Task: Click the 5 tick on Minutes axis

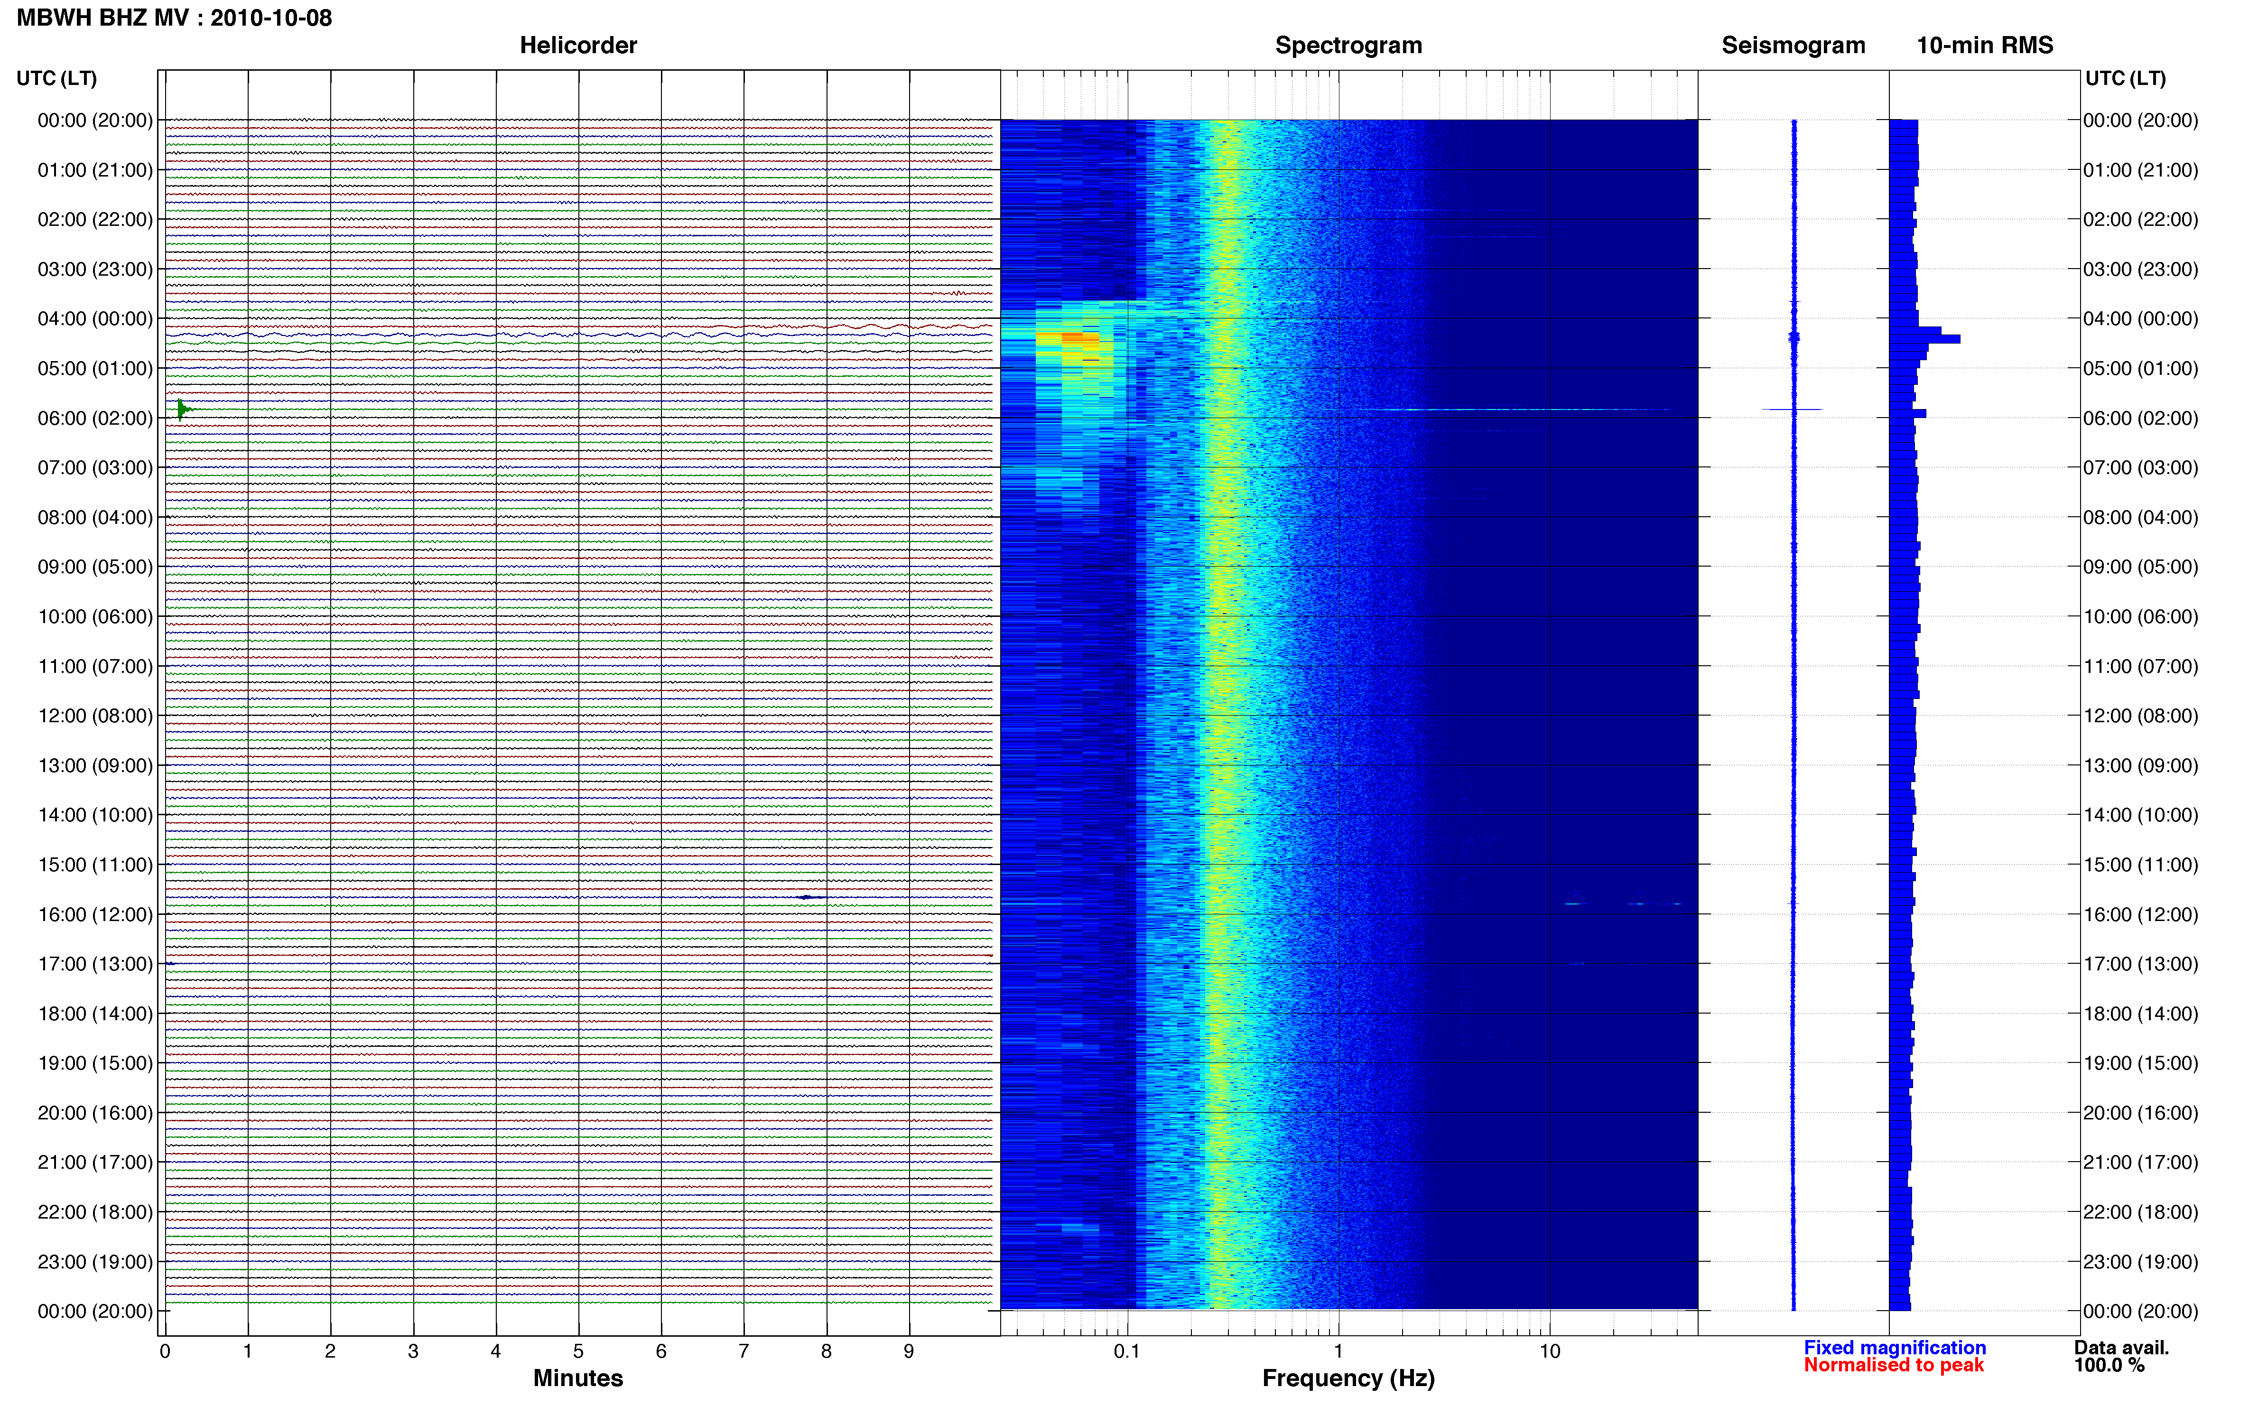Action: 577,1351
